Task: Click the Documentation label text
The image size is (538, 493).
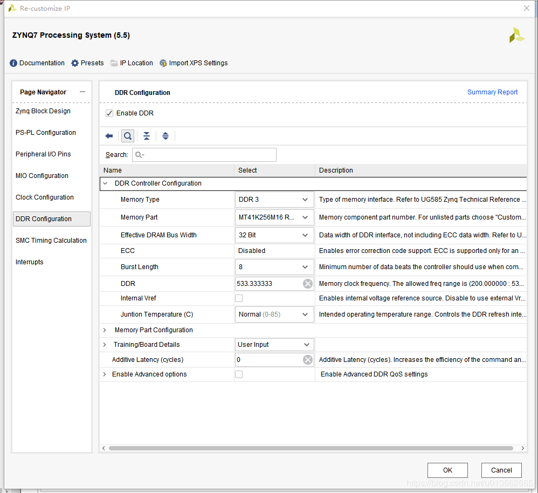Action: coord(42,63)
